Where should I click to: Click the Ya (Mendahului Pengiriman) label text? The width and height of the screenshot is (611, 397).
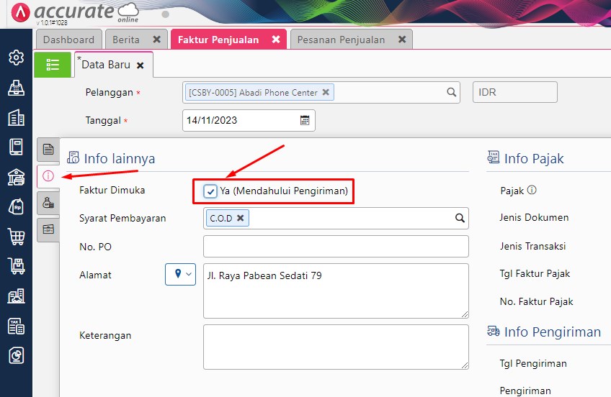[x=284, y=191]
